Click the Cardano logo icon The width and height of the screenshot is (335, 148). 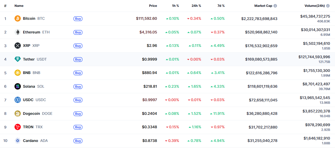coord(18,141)
